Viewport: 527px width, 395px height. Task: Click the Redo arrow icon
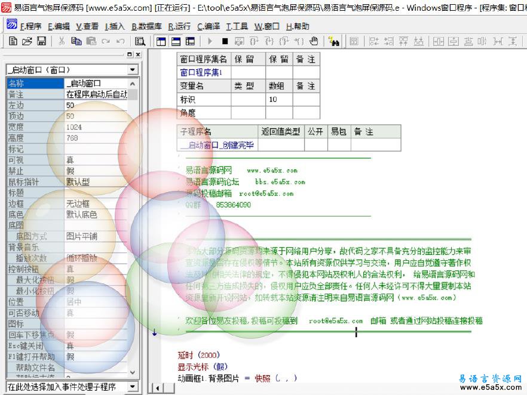(106, 41)
